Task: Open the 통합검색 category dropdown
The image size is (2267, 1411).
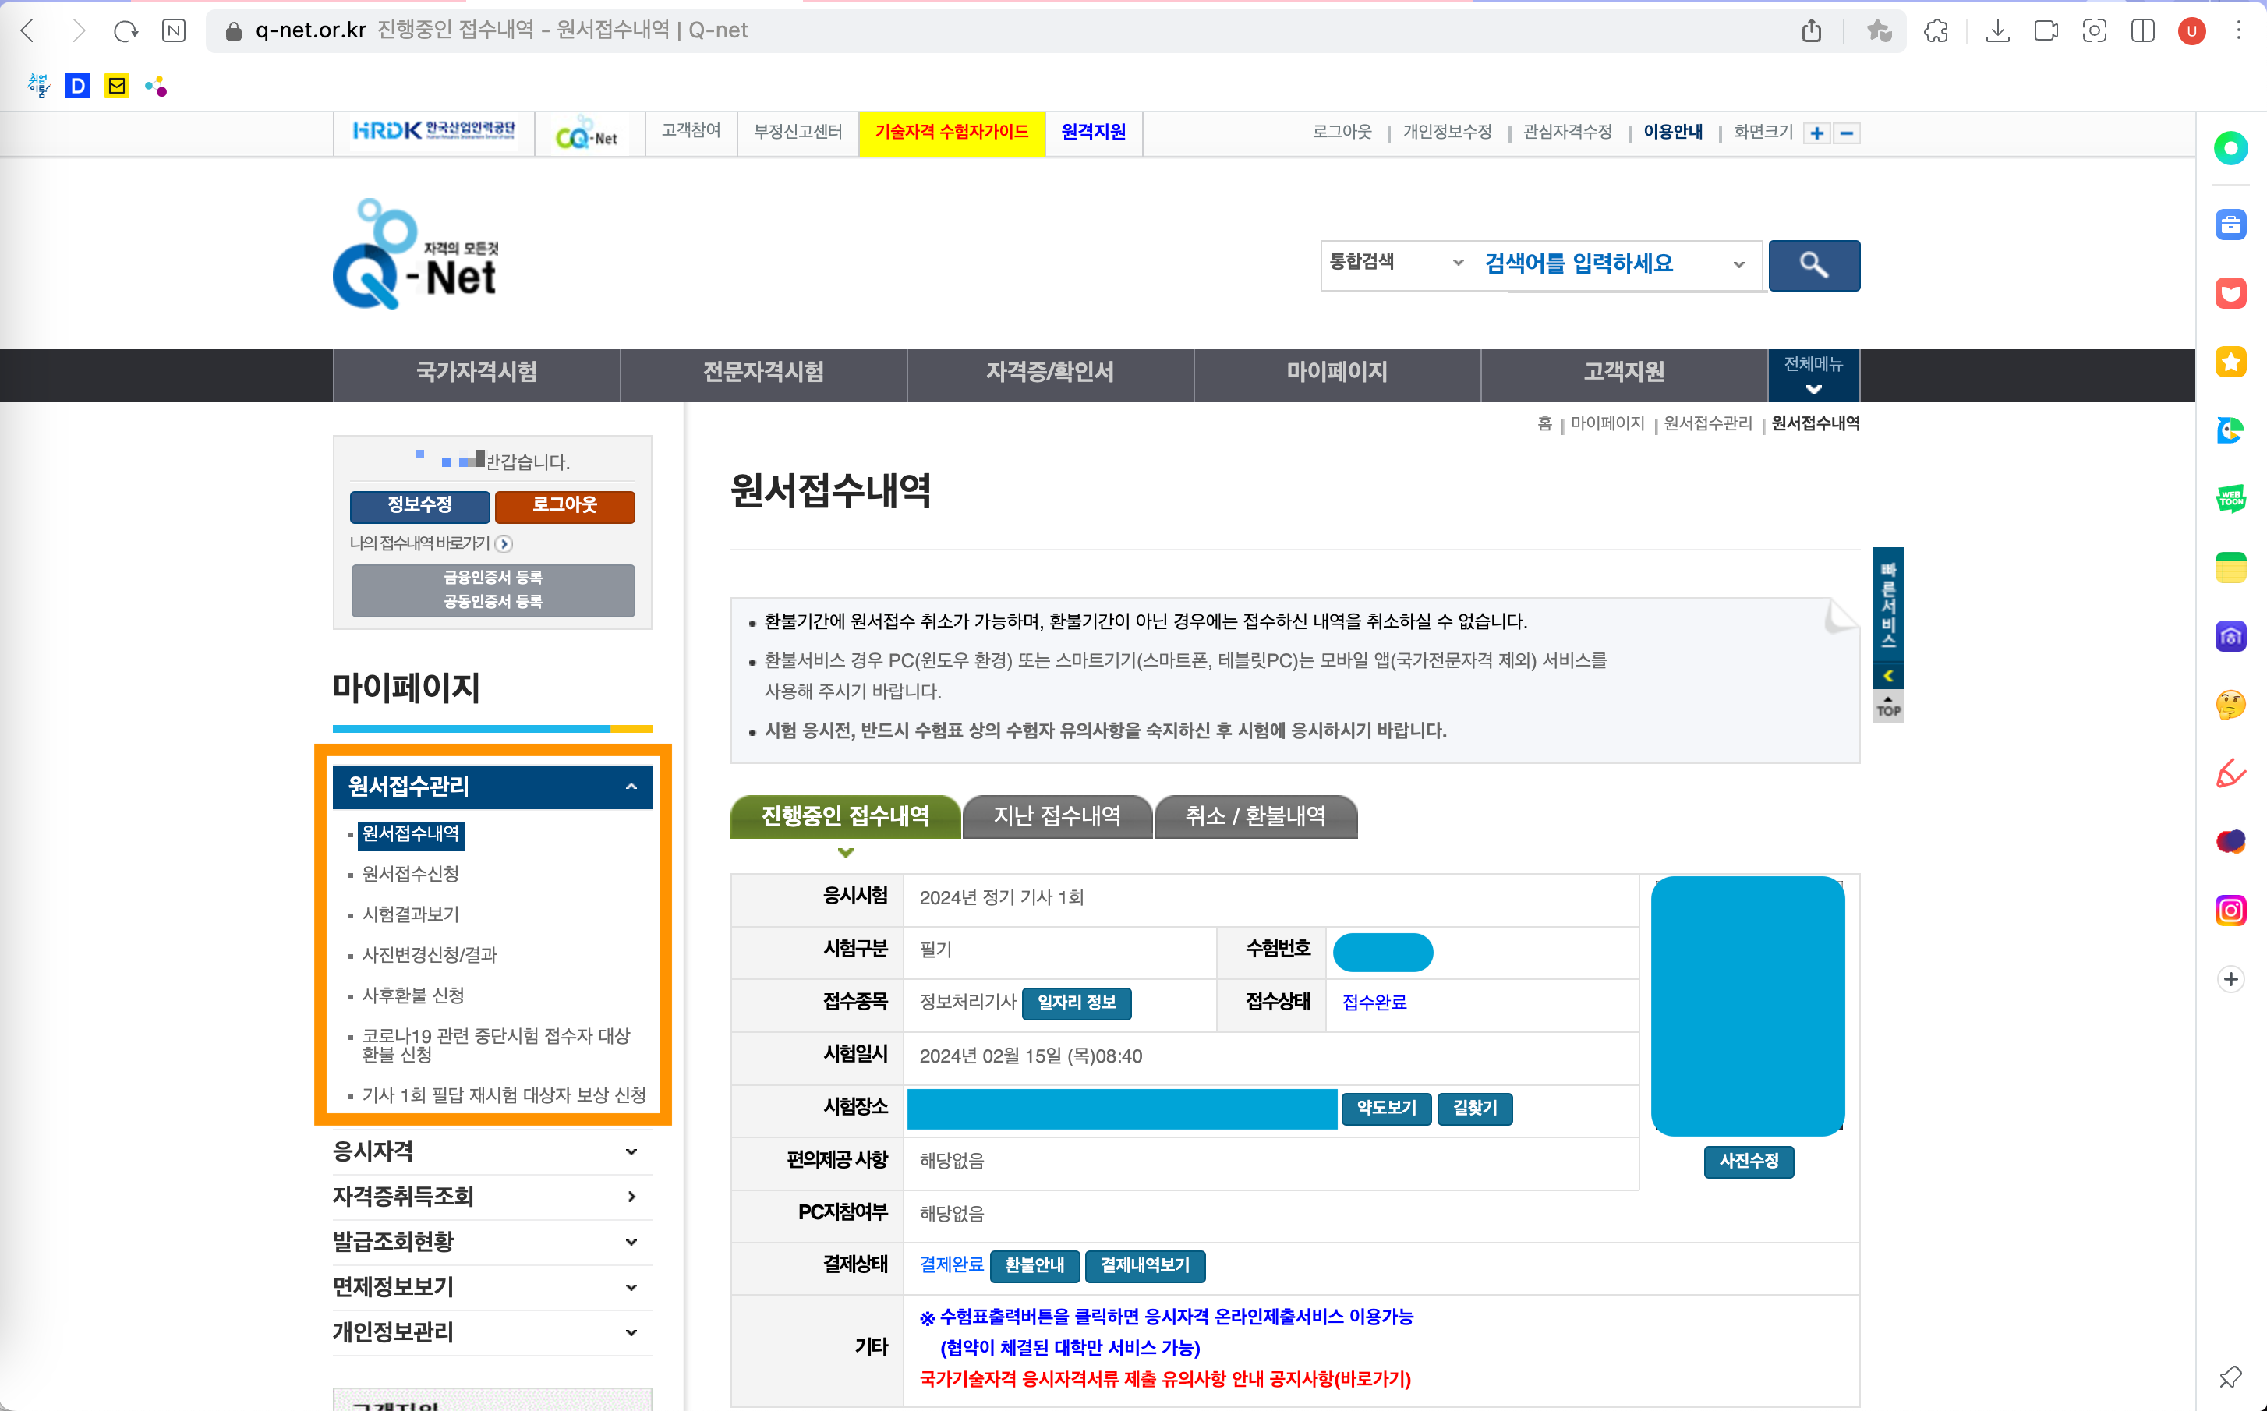Action: click(1395, 263)
